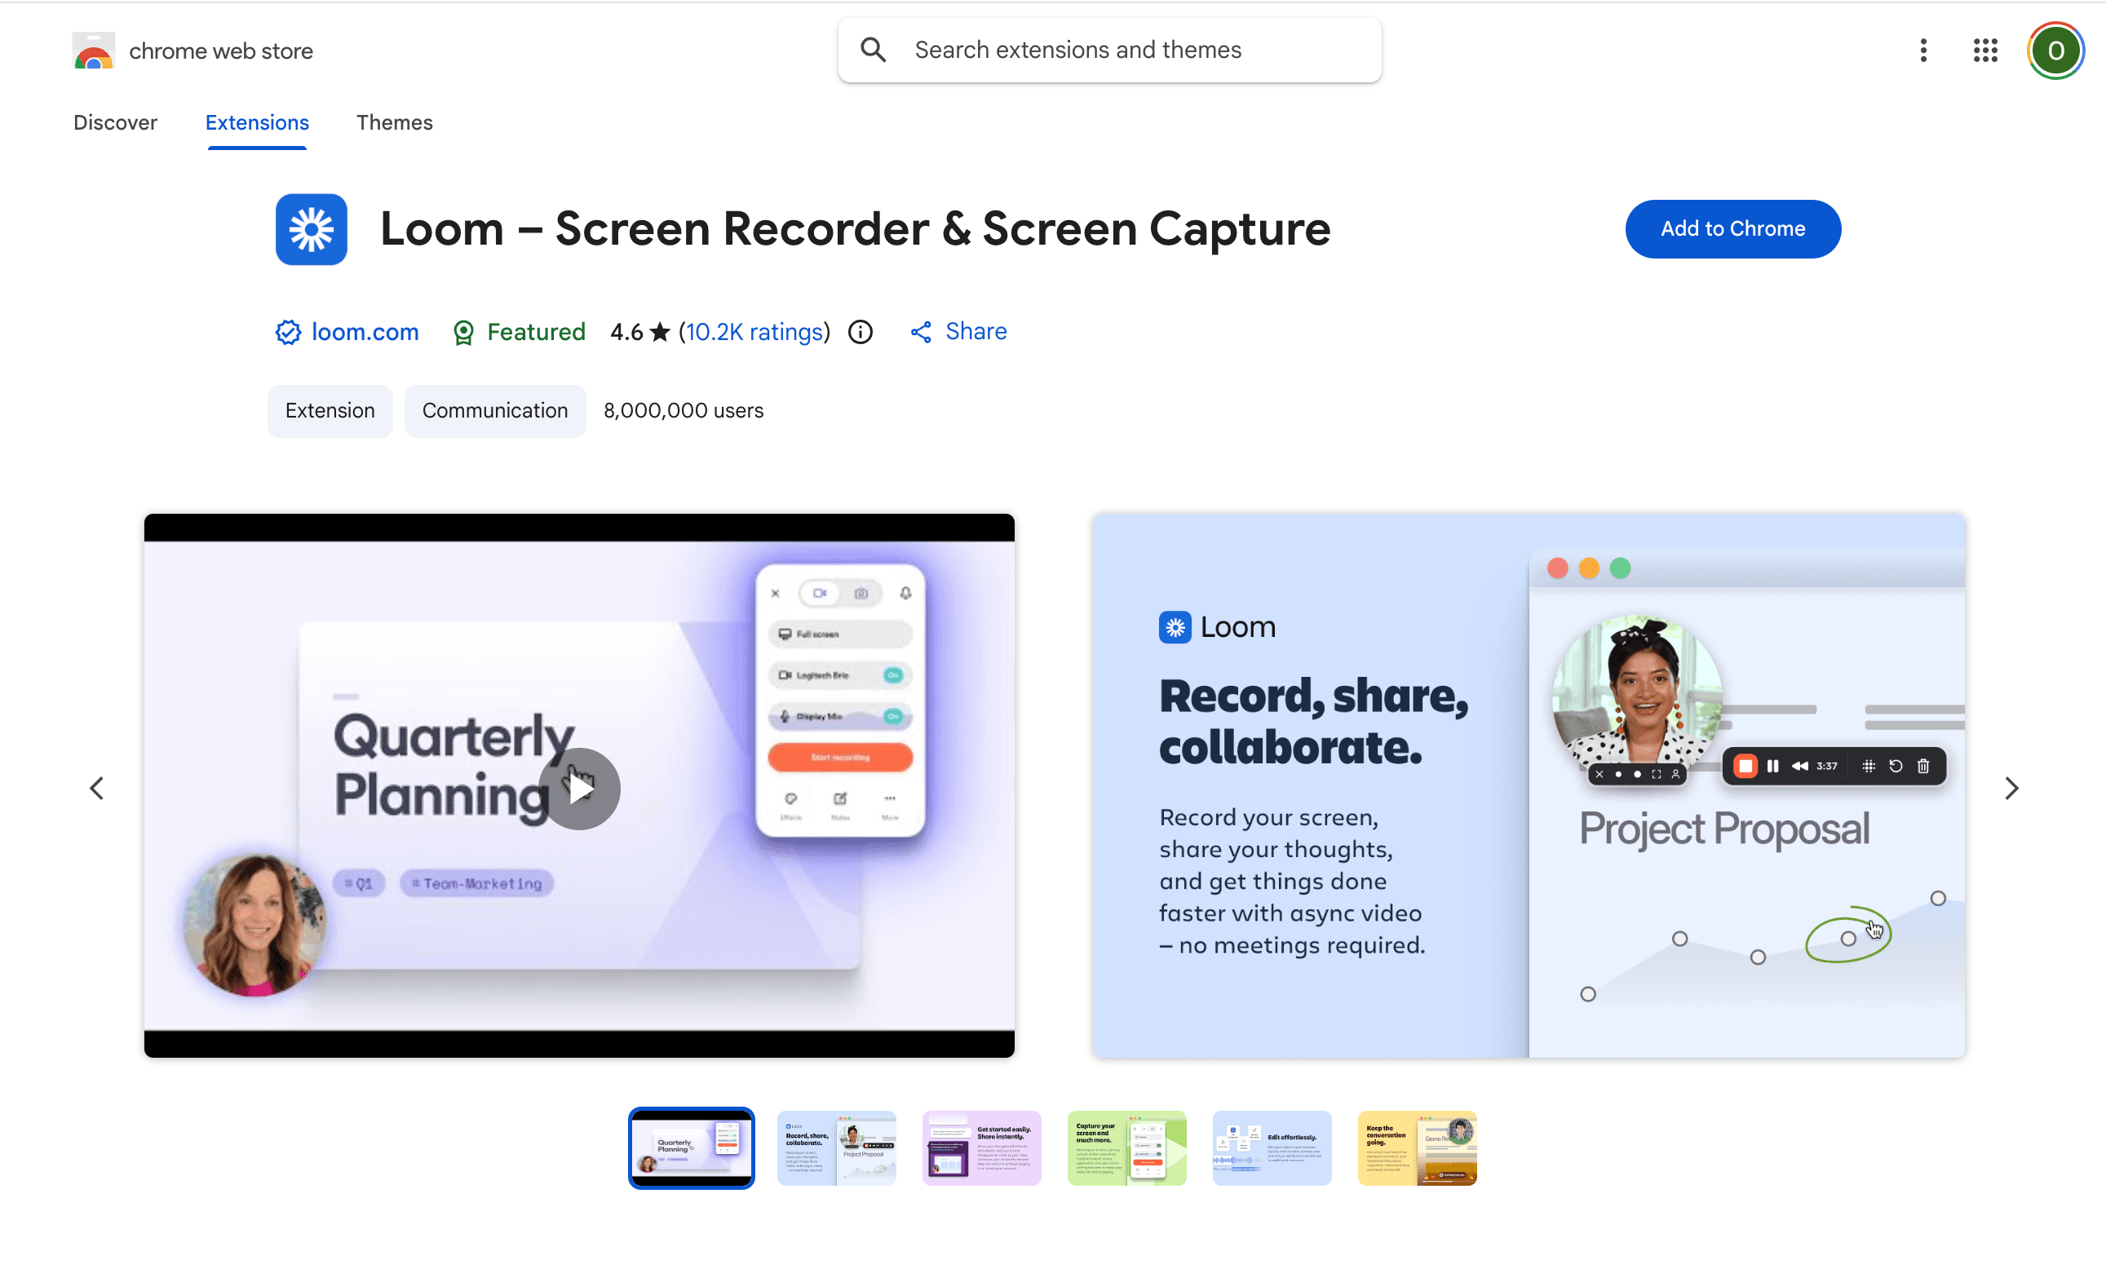Viewport: 2106px width, 1282px height.
Task: Click the Add to Chrome button
Action: (1732, 228)
